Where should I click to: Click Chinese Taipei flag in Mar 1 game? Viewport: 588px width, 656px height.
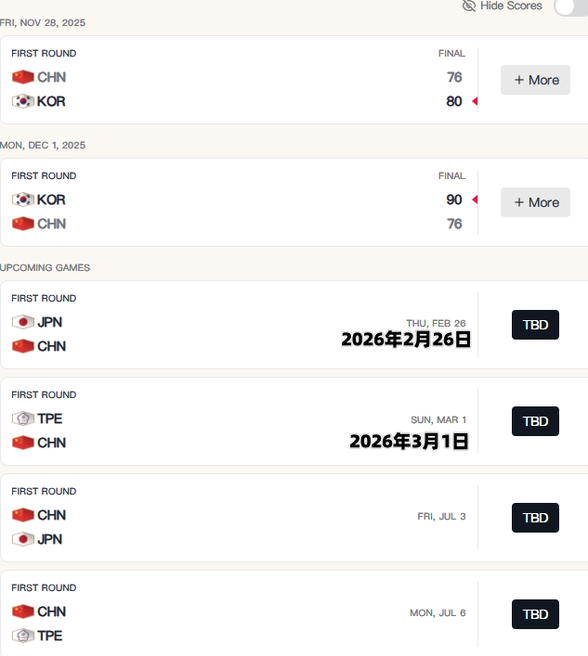(23, 418)
